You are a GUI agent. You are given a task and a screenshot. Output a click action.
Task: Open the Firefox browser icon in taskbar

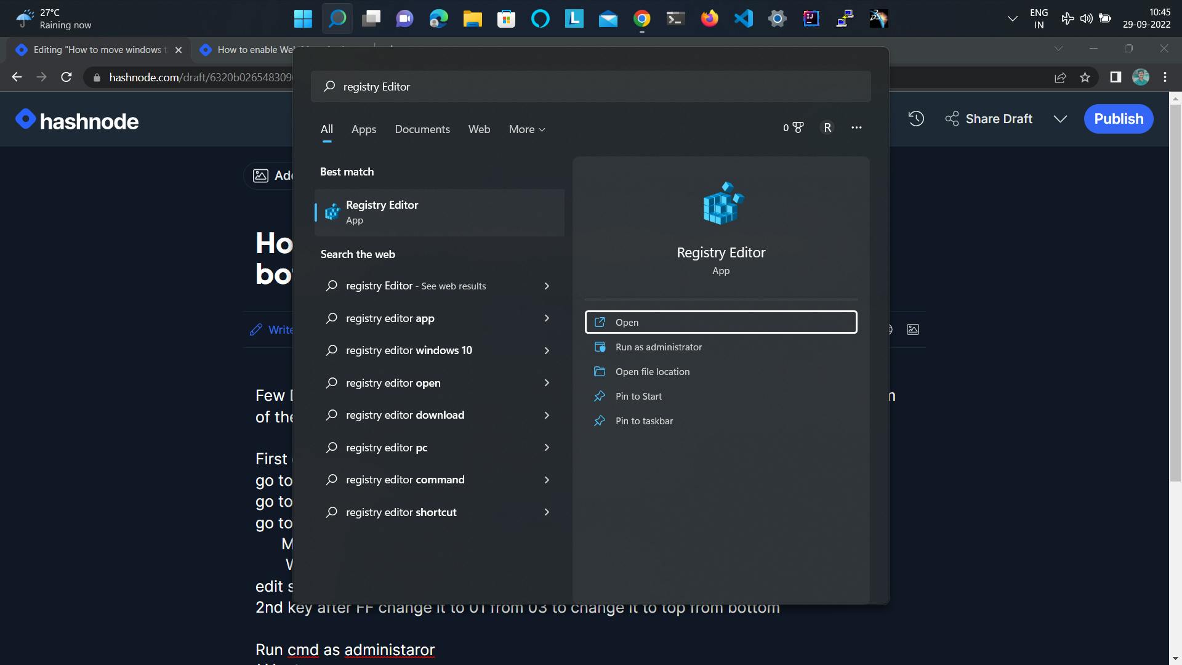709,18
